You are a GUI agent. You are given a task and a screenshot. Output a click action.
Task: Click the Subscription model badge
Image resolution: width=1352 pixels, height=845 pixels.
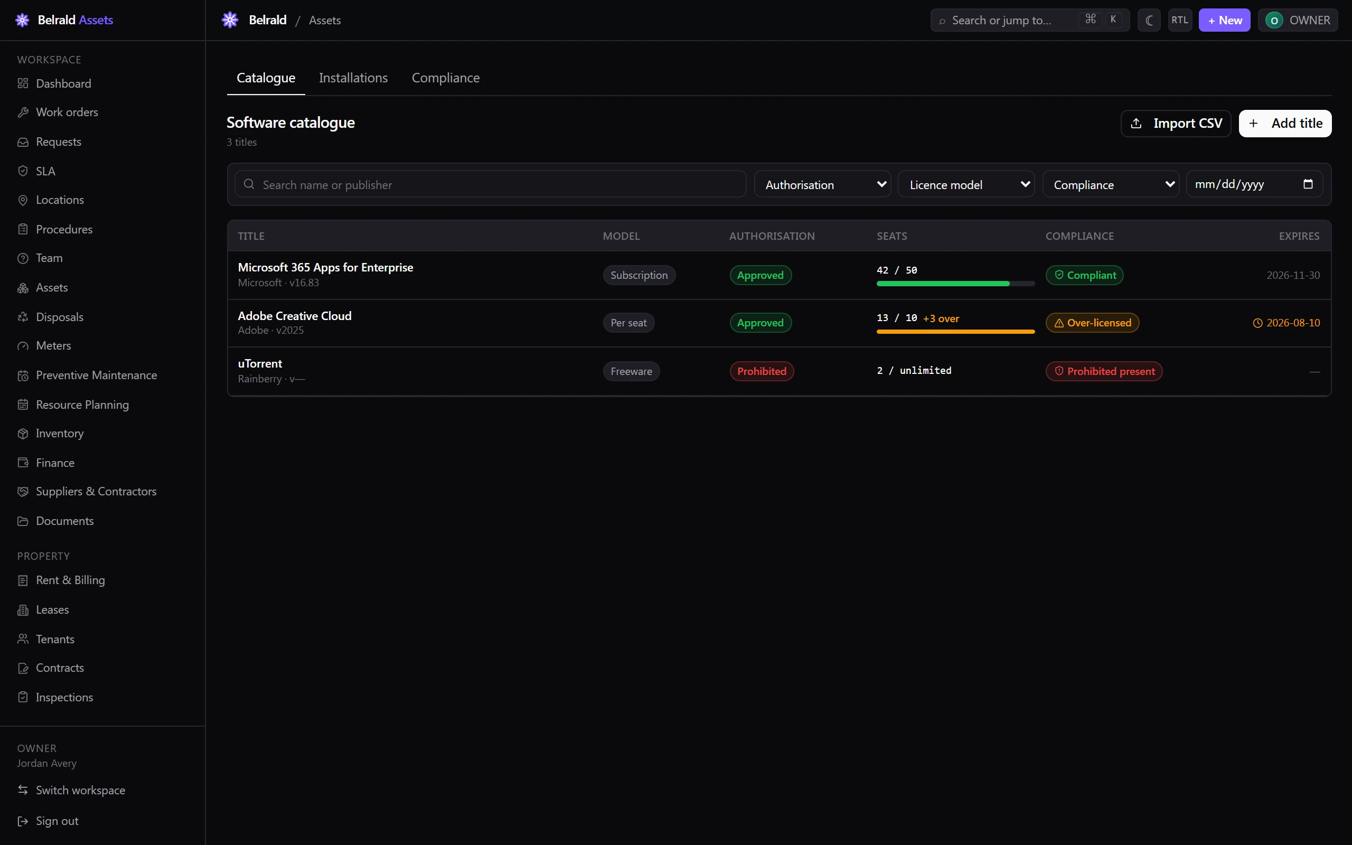tap(639, 275)
